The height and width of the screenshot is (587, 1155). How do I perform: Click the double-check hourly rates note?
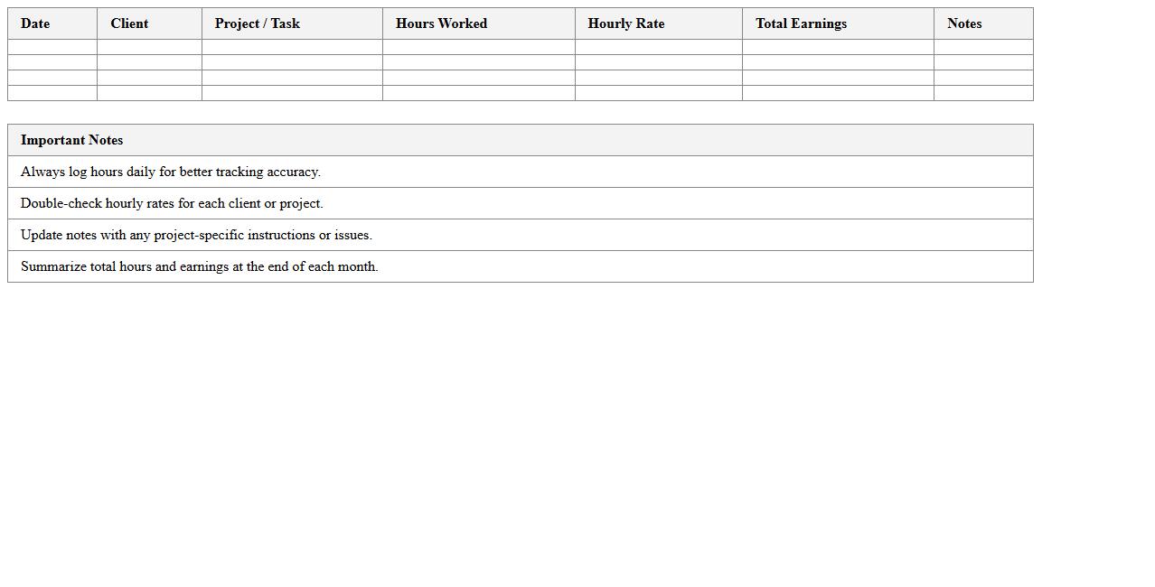[172, 203]
